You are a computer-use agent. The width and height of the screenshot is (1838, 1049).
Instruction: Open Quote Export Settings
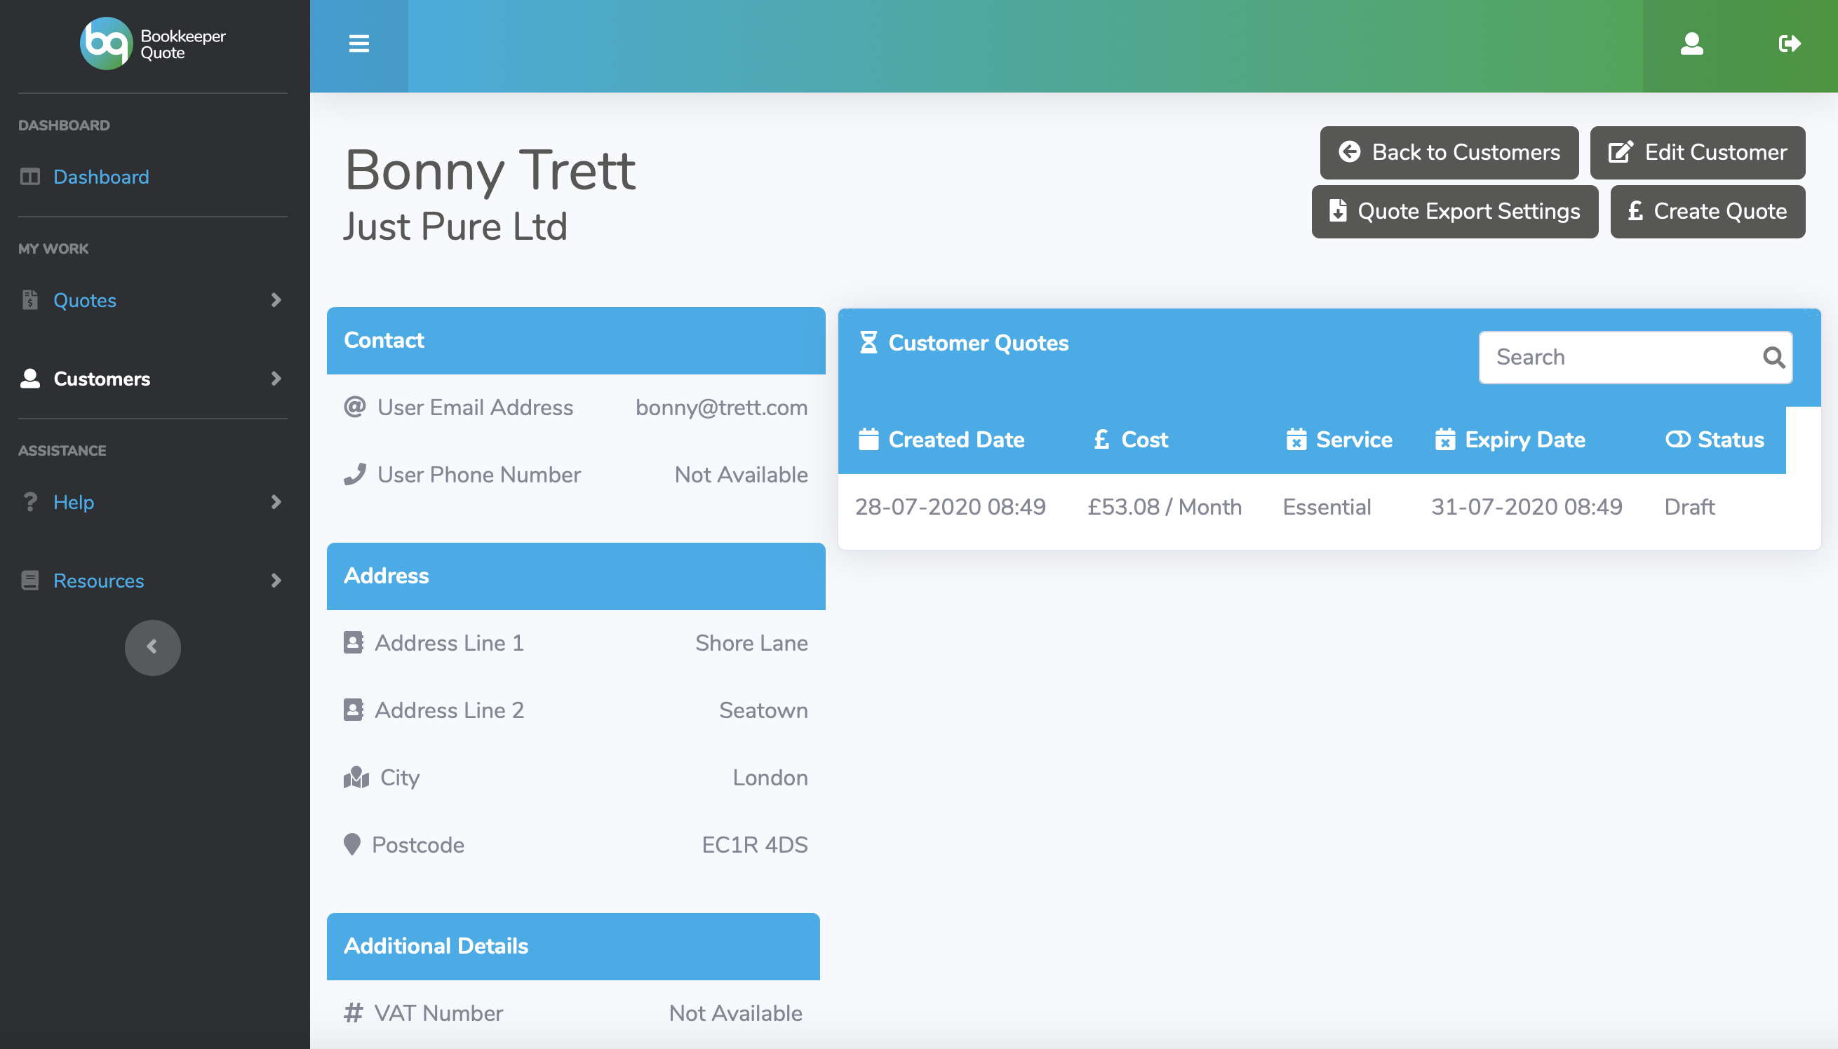(x=1454, y=212)
